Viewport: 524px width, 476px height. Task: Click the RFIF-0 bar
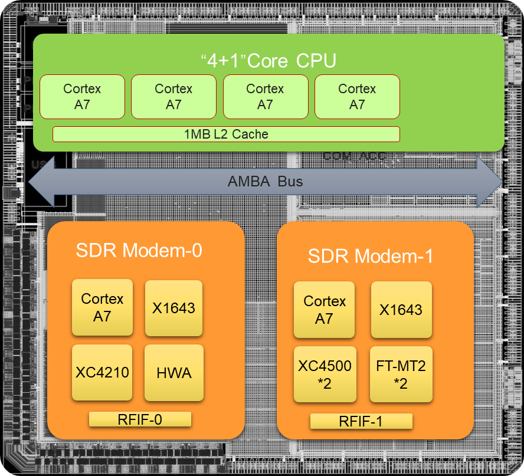click(x=140, y=419)
